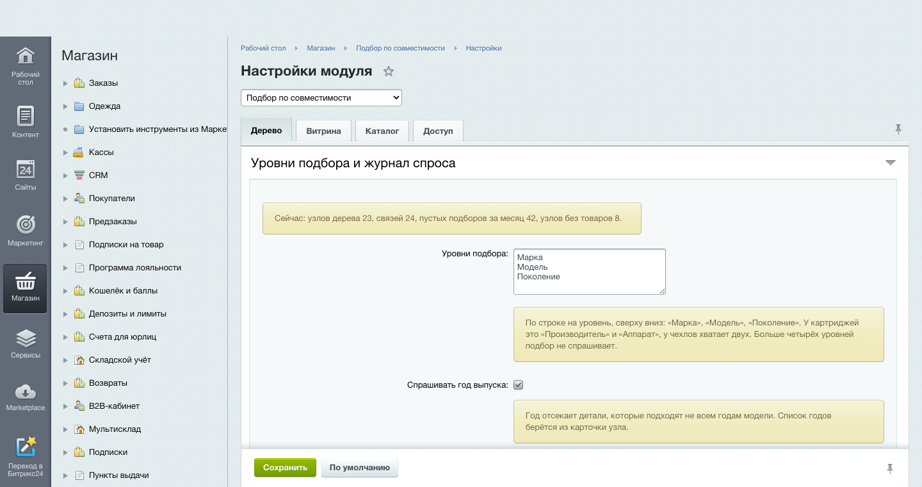Click the Кассы cash register icon
Screen dimensions: 922x487
pyautogui.click(x=79, y=153)
